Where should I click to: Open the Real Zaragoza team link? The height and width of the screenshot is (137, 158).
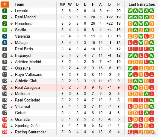(x=27, y=87)
